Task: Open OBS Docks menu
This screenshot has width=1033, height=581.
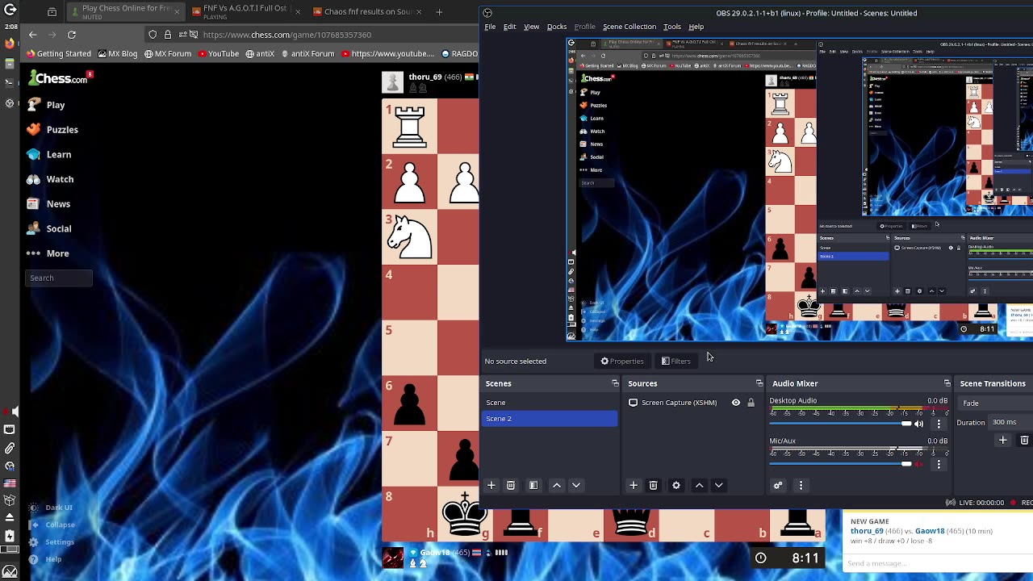Action: click(x=557, y=27)
